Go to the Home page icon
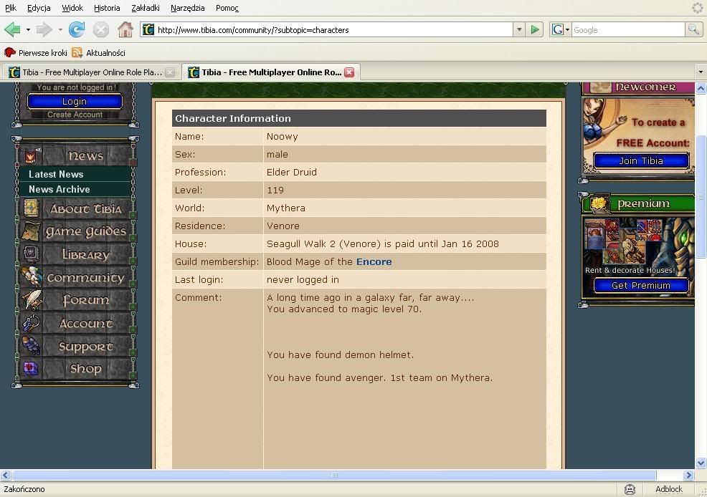 [125, 29]
